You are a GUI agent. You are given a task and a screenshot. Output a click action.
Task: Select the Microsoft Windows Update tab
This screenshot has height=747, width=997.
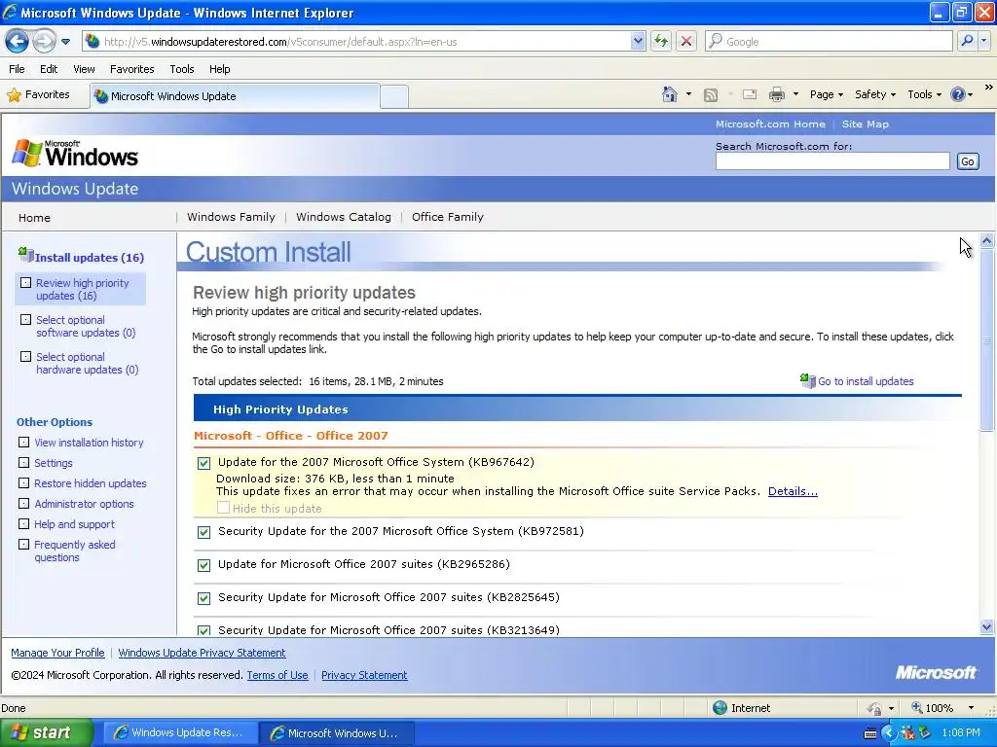pos(235,96)
